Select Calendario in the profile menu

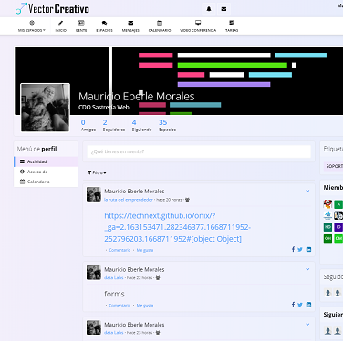pos(46,182)
